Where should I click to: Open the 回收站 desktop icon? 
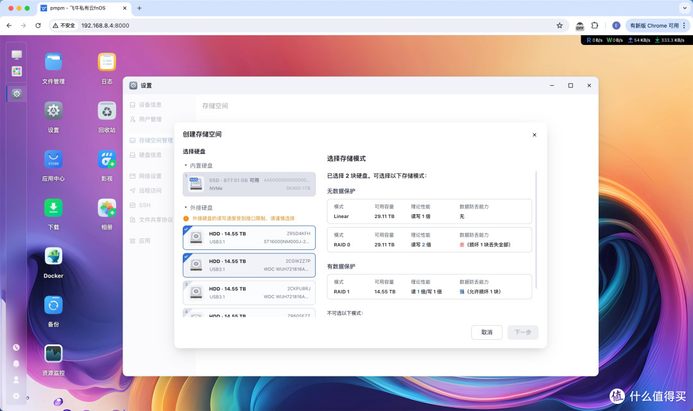coord(107,111)
